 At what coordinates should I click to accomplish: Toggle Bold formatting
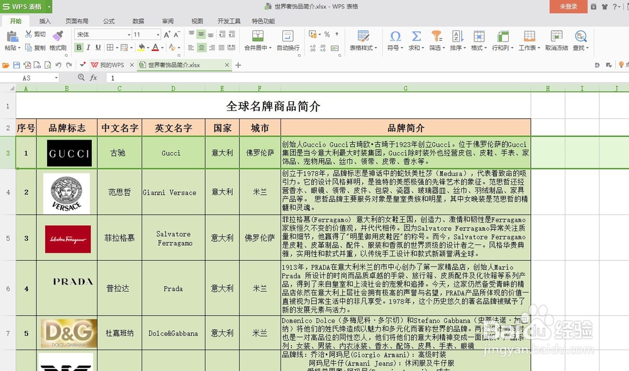pyautogui.click(x=79, y=48)
